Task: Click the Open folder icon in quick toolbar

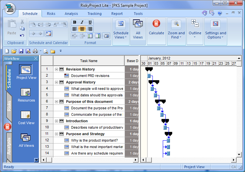Action: point(14,51)
